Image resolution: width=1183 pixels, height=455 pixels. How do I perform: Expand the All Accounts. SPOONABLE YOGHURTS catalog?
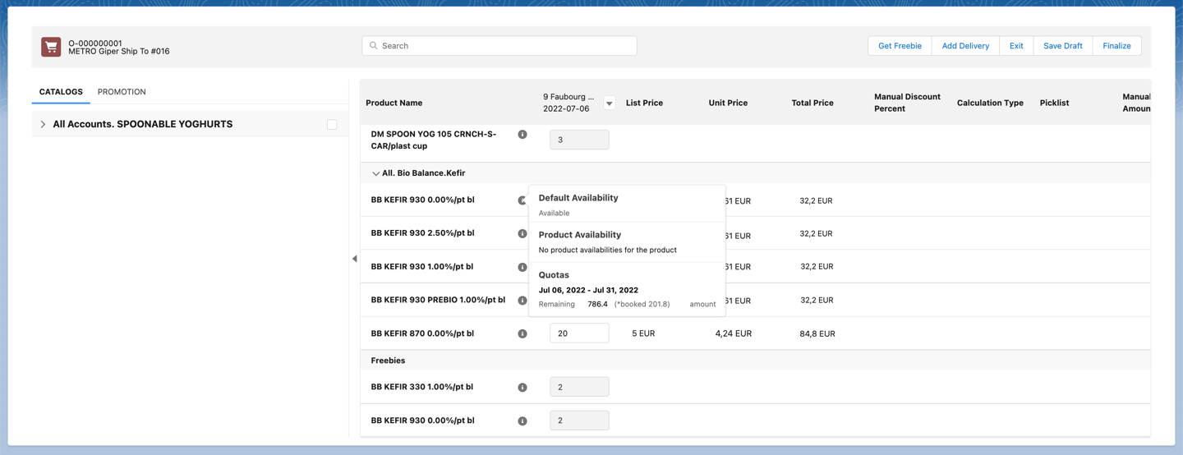(43, 125)
